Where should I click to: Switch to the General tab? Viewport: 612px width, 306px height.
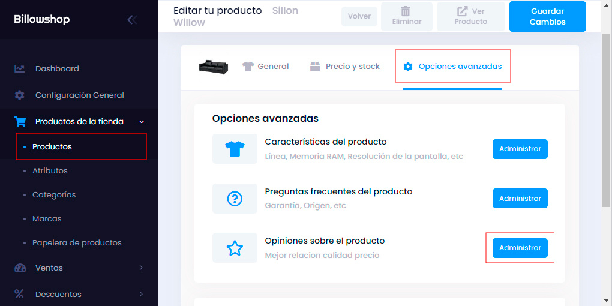point(265,67)
